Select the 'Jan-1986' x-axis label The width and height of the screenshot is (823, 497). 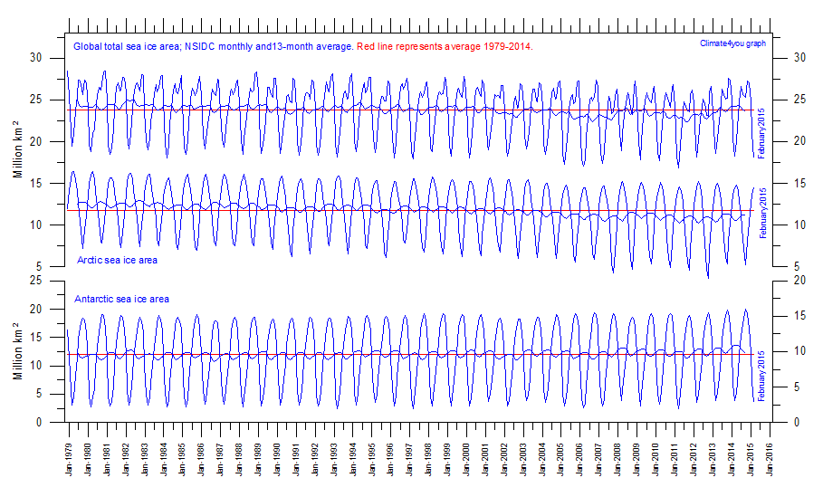201,460
